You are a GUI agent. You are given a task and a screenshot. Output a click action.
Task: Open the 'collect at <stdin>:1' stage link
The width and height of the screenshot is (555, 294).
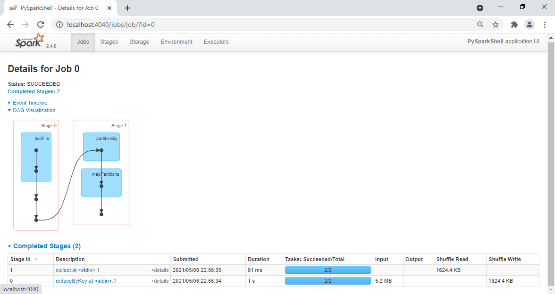point(77,270)
